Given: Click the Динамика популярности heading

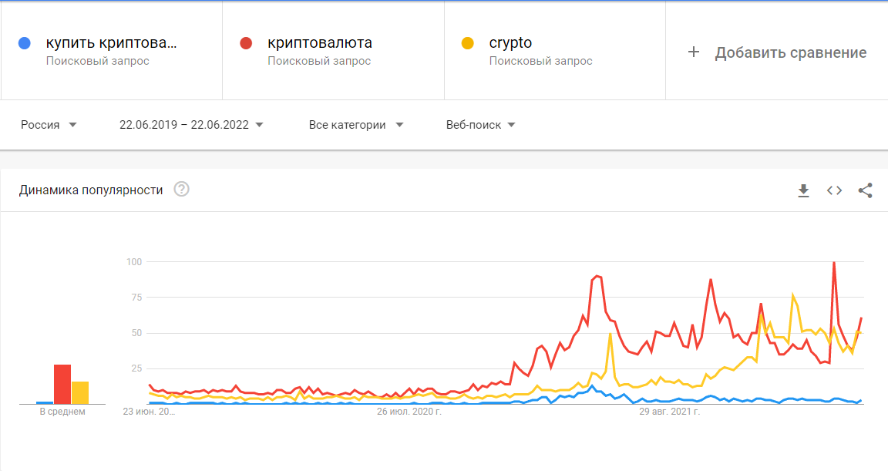Looking at the screenshot, I should [x=91, y=190].
